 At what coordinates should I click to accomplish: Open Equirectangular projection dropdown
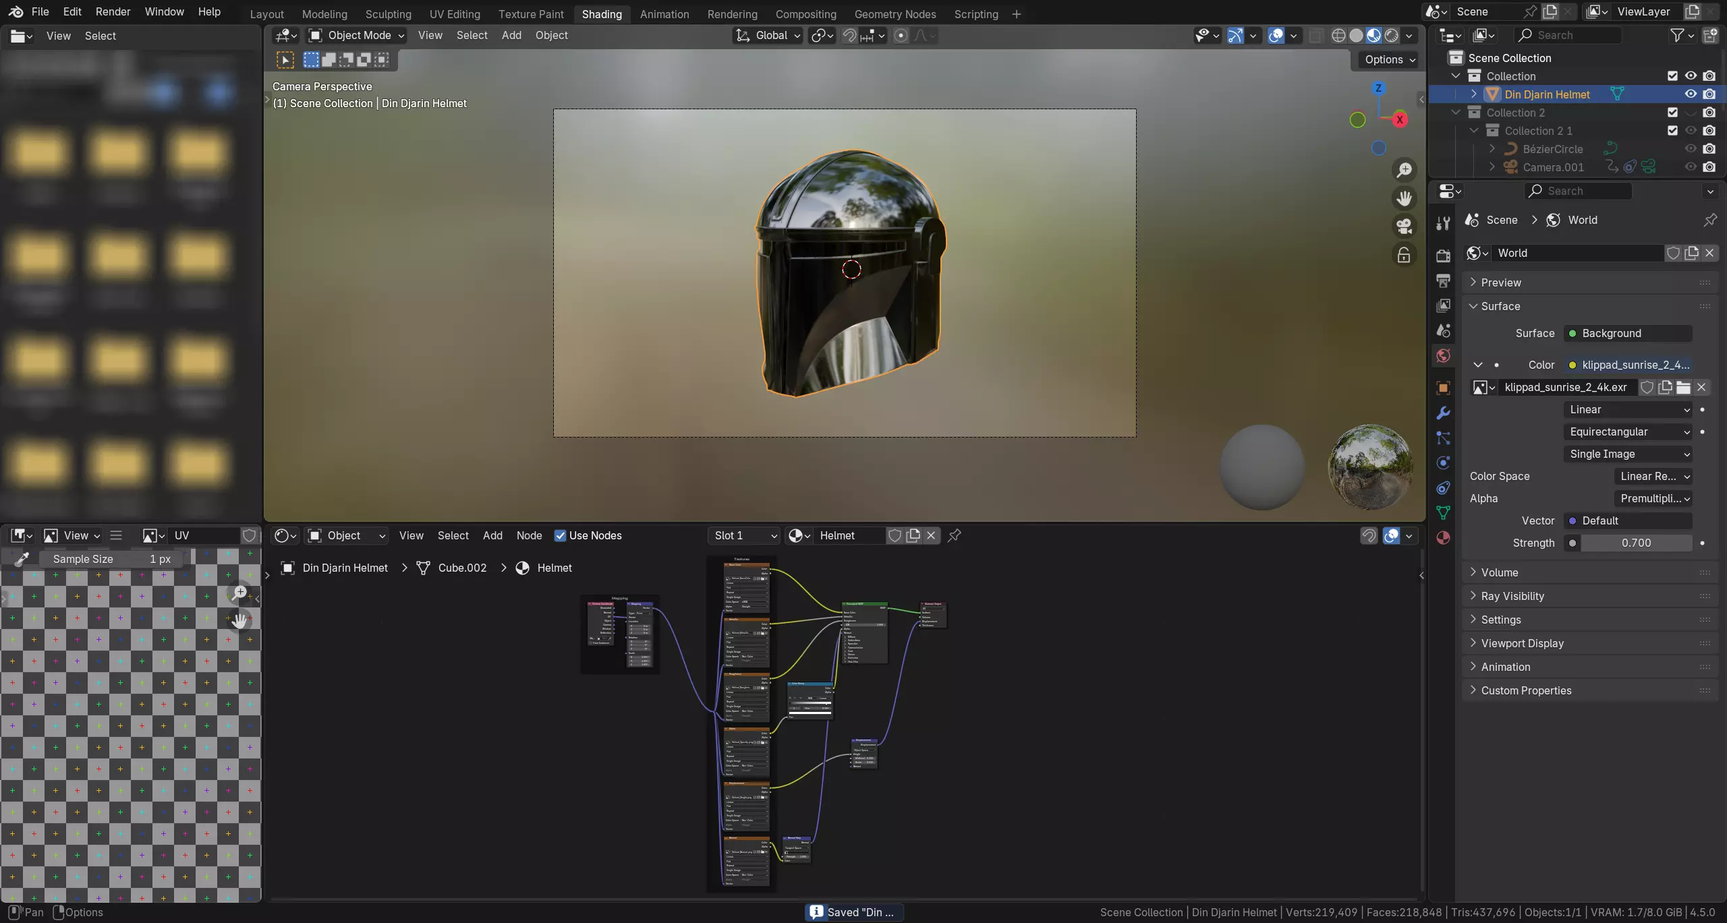coord(1627,431)
